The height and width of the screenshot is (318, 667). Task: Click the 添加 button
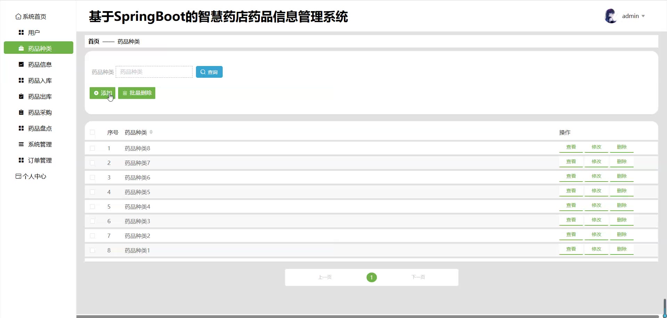102,93
